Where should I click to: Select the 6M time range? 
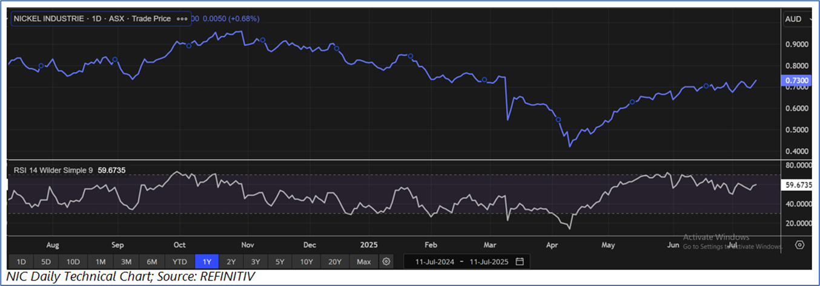click(152, 262)
